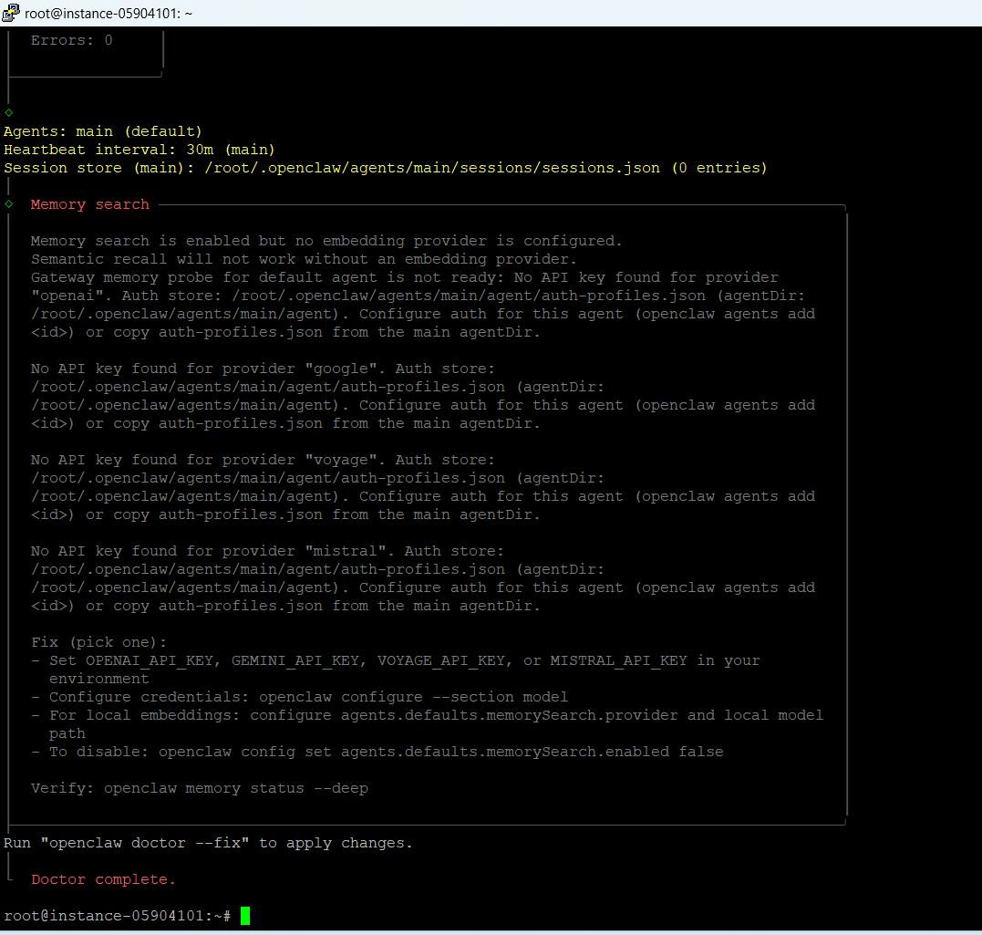
Task: Click the green diamond beside Memory search
Action: 9,204
